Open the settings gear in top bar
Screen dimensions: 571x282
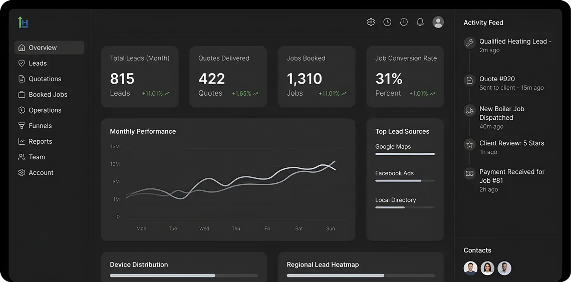[x=371, y=22]
